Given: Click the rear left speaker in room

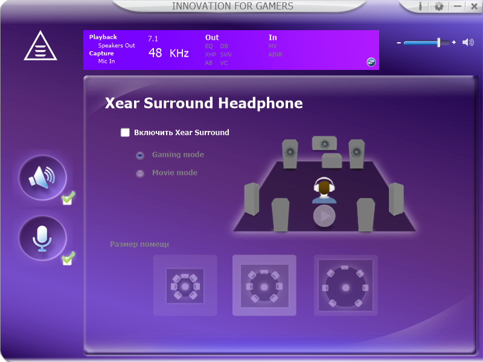Looking at the screenshot, I should tap(281, 215).
